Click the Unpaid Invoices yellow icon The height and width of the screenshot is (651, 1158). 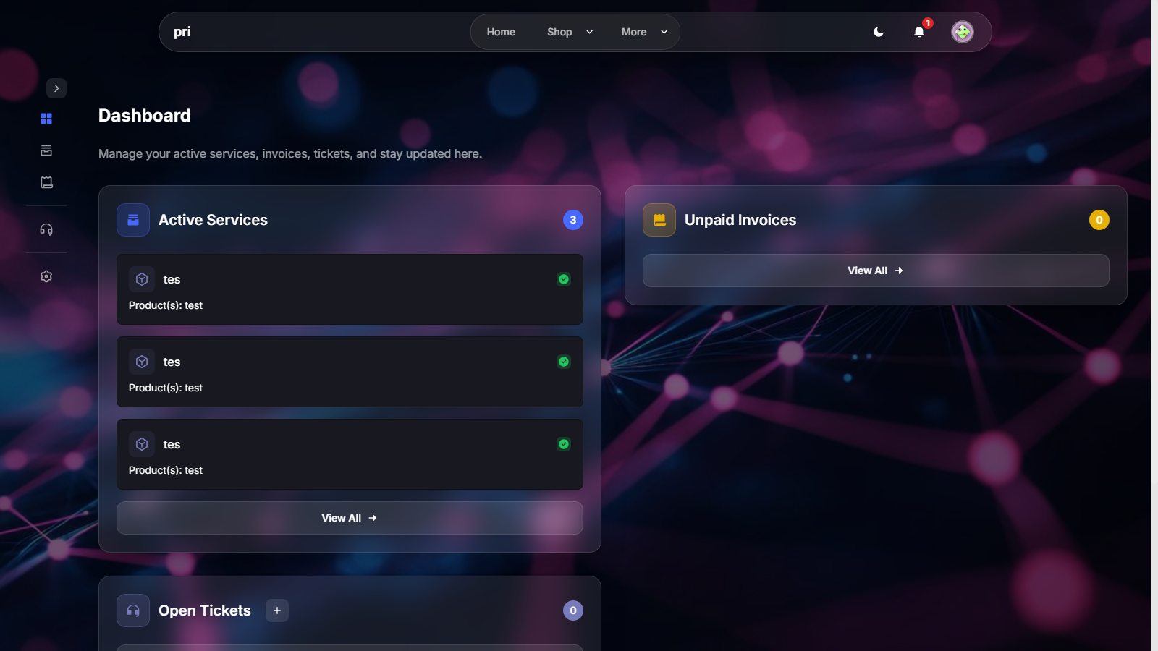(x=659, y=220)
